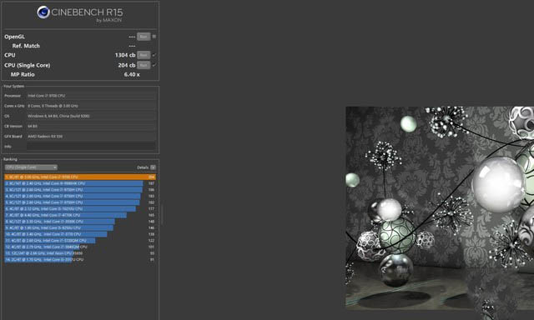
Task: Select the second ranking entry scoring 197
Action: [80, 183]
